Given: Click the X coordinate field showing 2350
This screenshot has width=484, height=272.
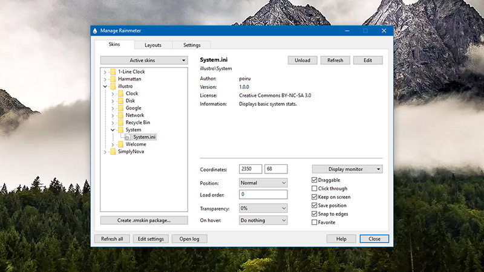Looking at the screenshot, I should (250, 169).
